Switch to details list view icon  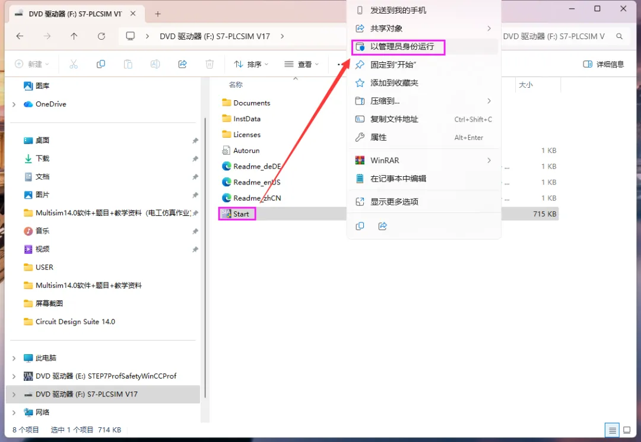point(612,430)
